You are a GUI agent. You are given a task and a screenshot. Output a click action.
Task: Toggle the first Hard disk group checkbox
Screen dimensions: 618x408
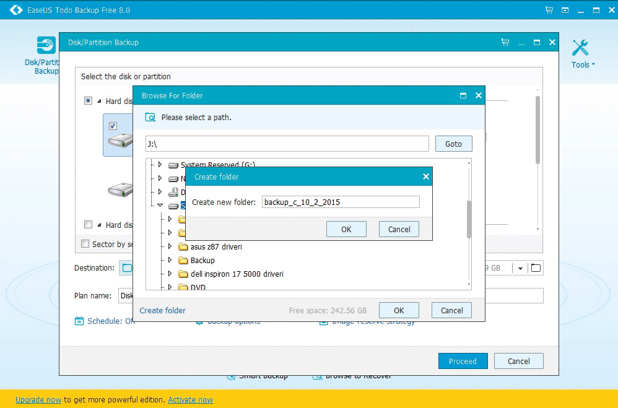coord(89,100)
